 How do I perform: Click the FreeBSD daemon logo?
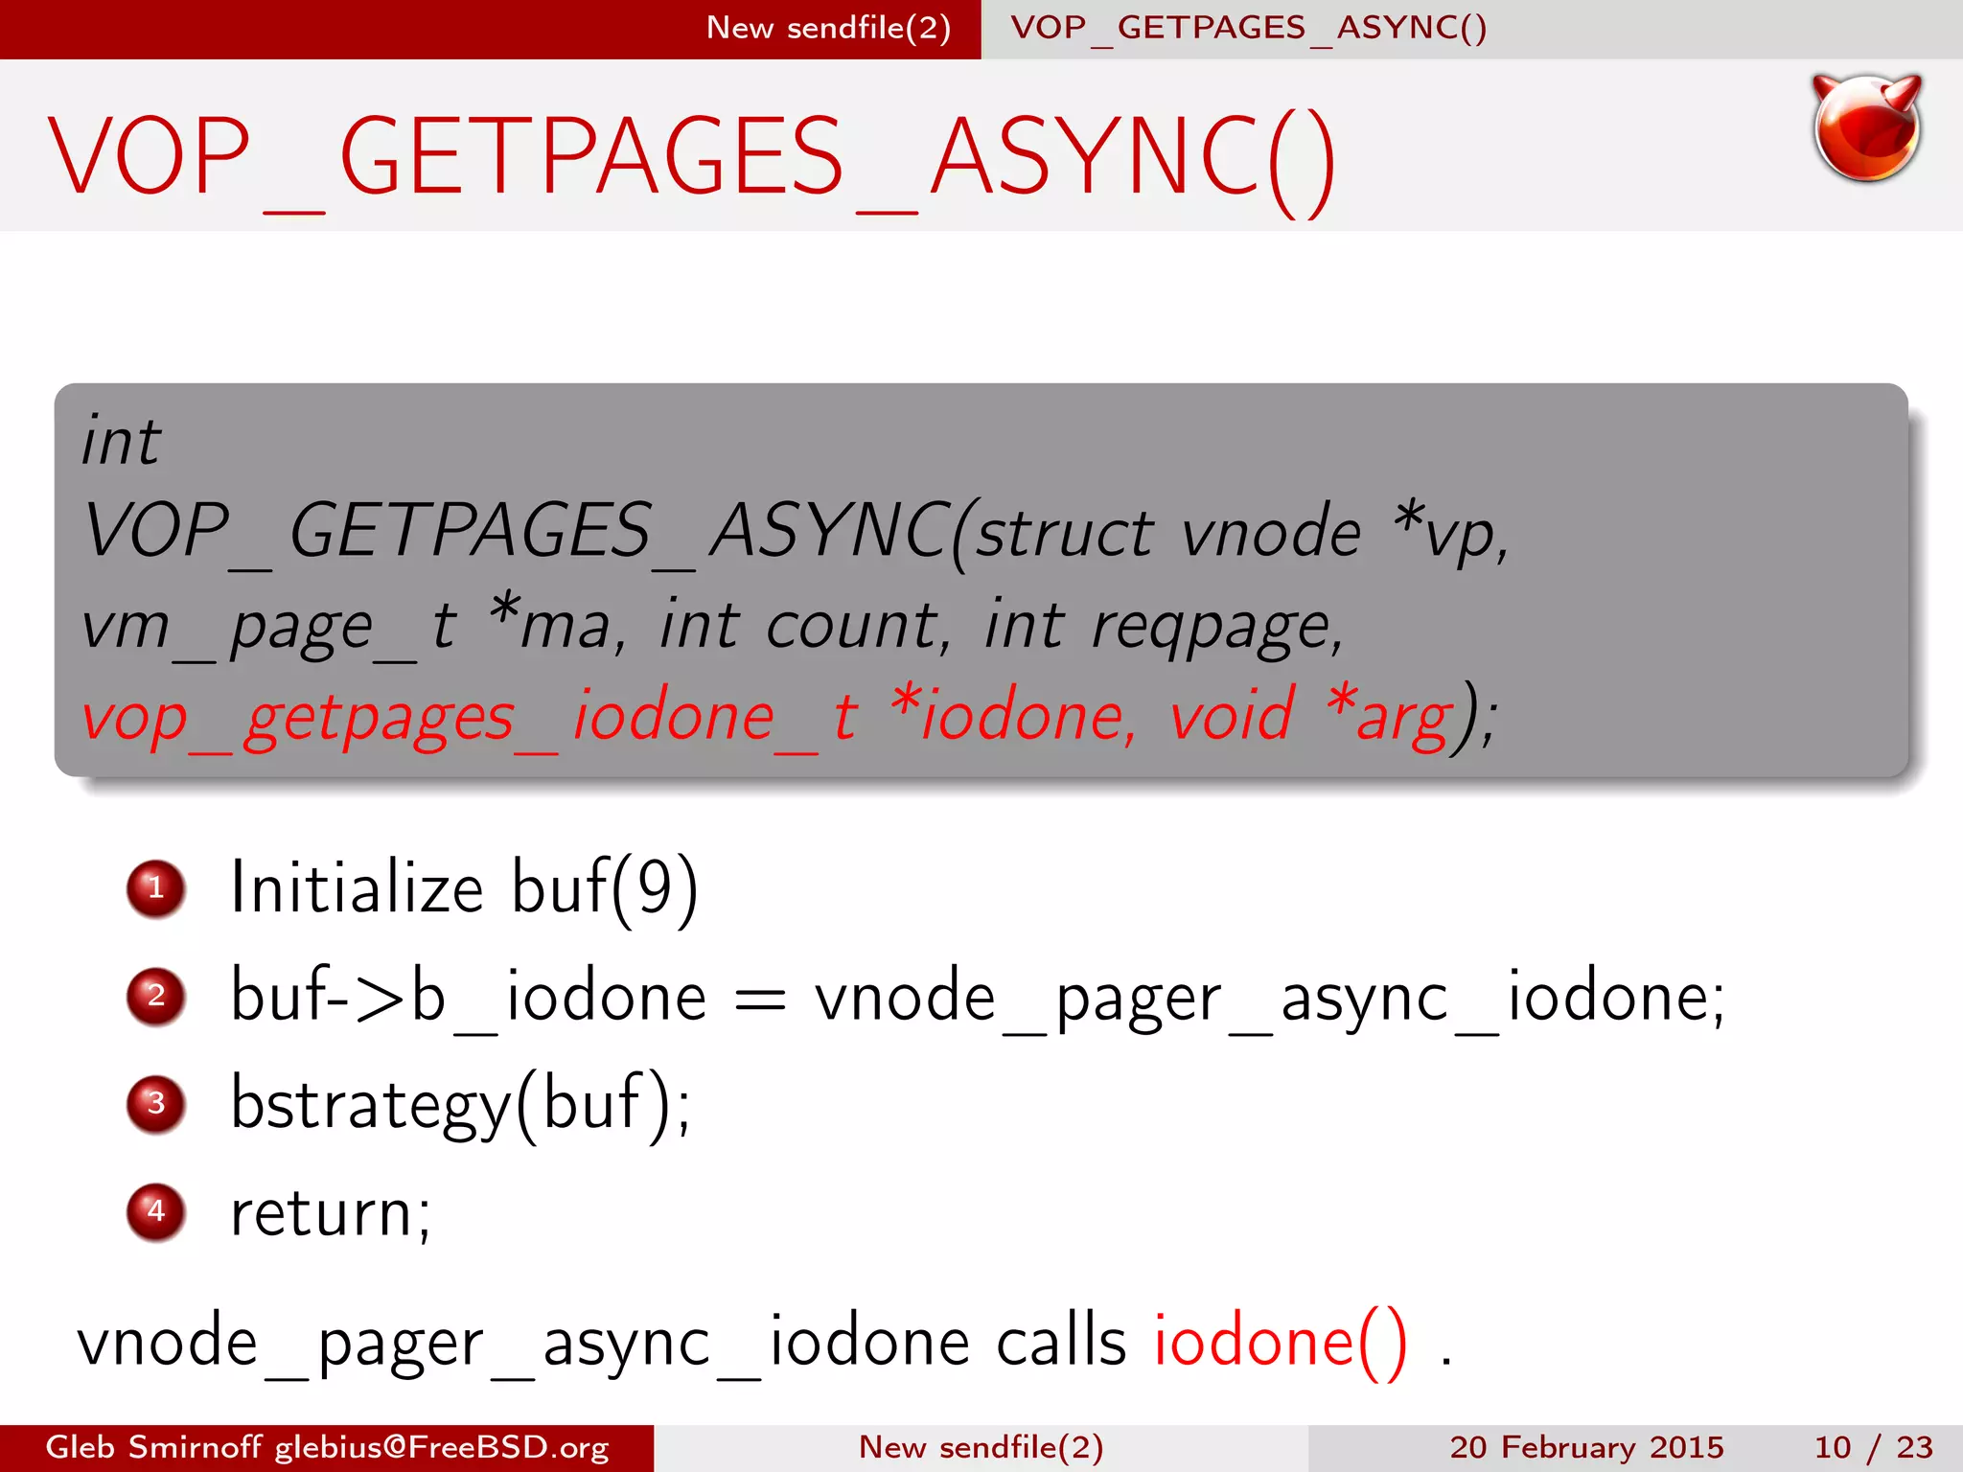[x=1866, y=127]
